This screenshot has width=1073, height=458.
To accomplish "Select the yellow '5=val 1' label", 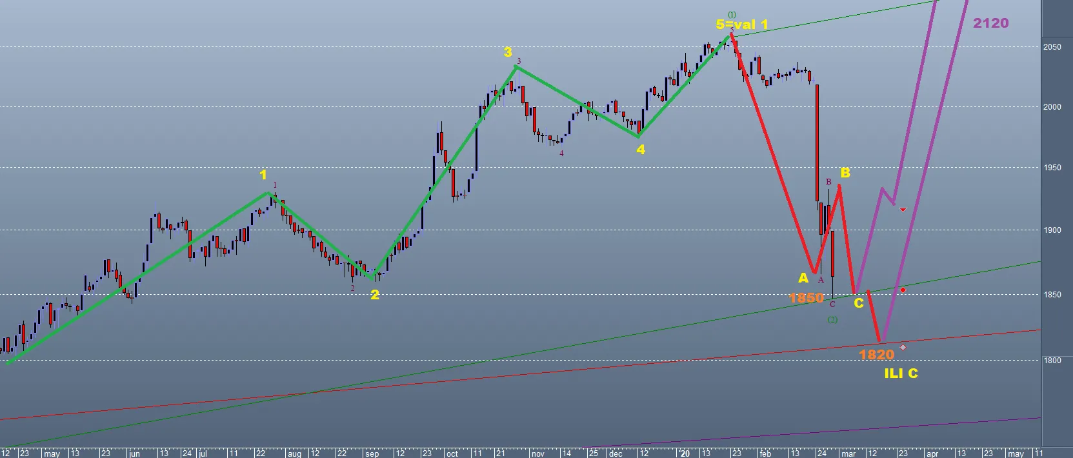I will click(x=742, y=25).
